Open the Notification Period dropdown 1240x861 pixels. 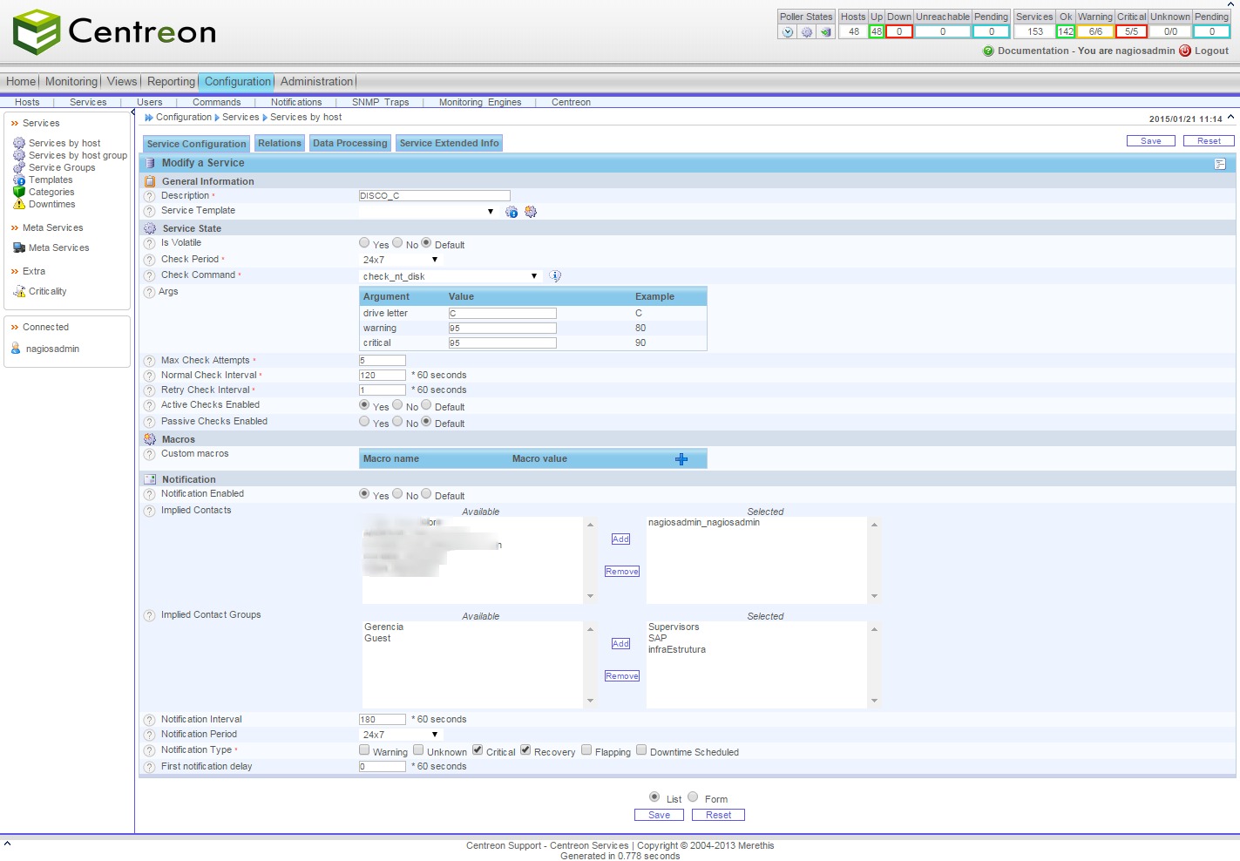point(401,735)
